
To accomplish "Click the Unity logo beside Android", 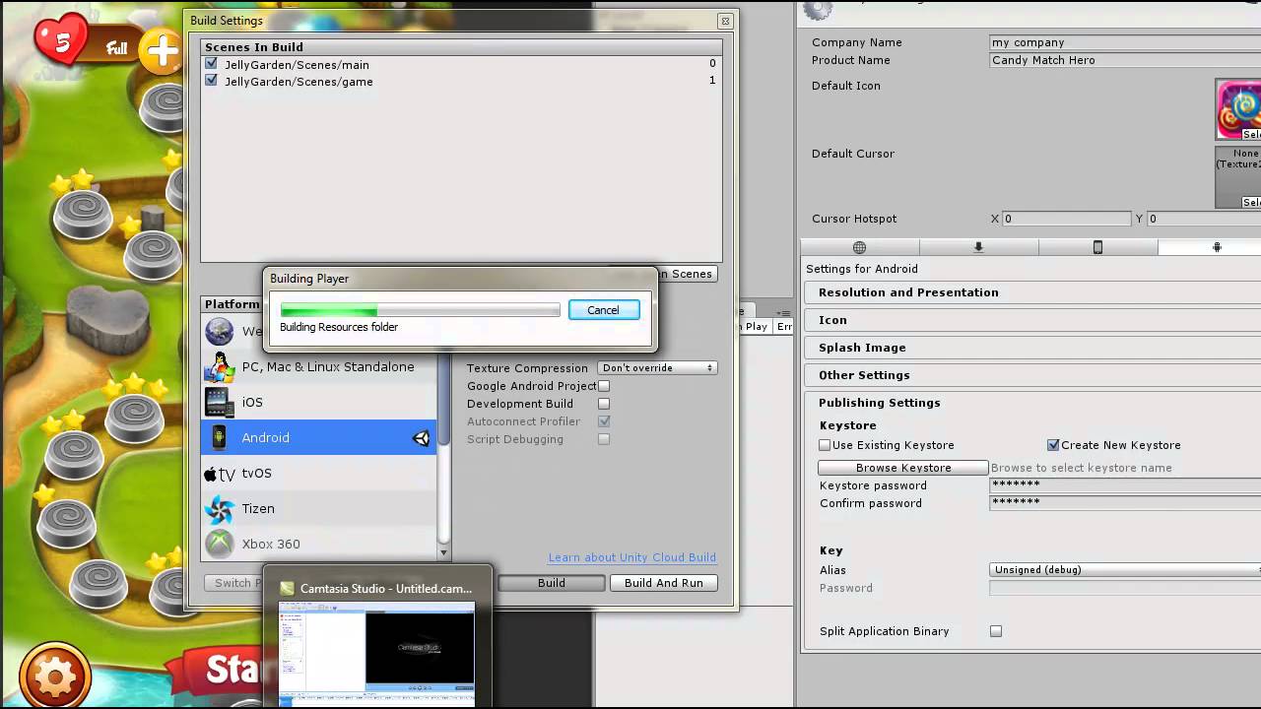I will (x=422, y=438).
